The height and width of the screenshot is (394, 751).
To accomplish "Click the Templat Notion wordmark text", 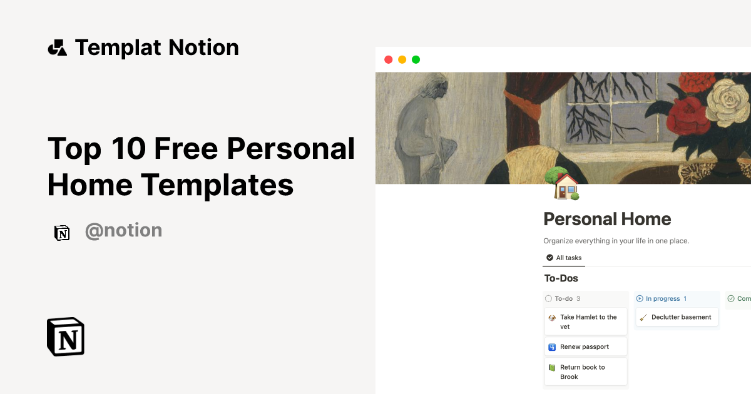I will click(156, 47).
